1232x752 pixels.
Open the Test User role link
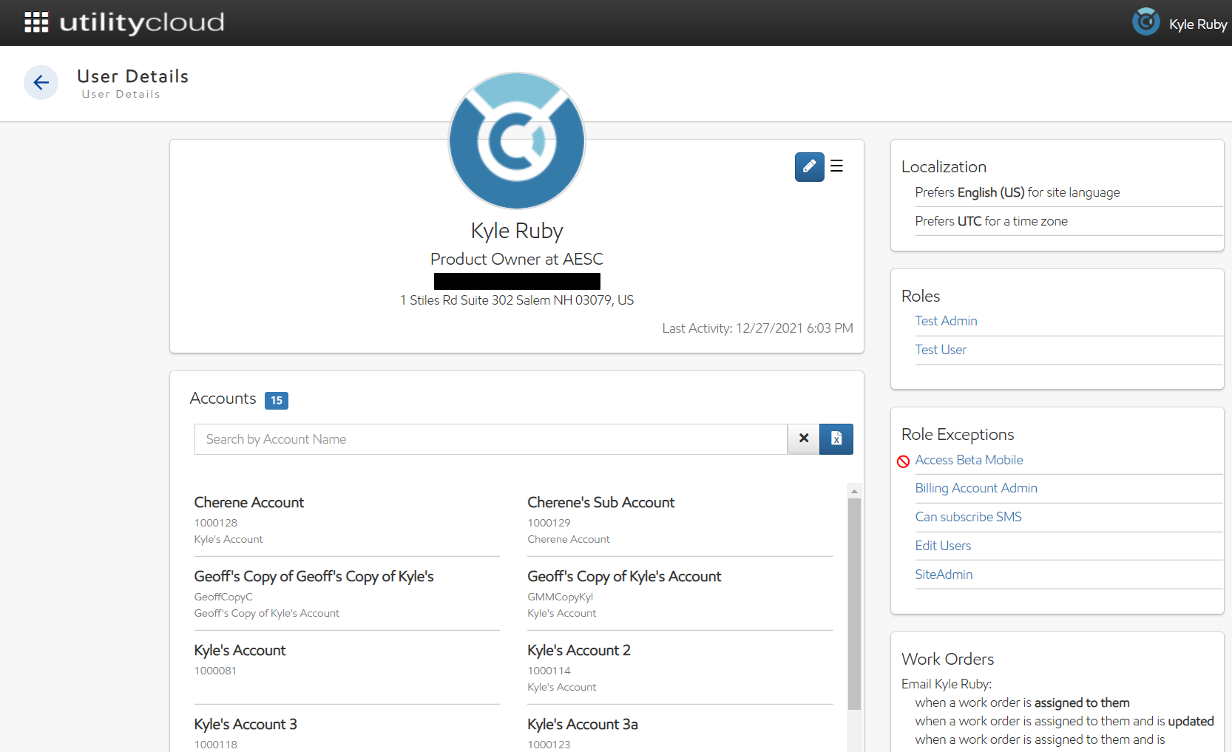941,350
